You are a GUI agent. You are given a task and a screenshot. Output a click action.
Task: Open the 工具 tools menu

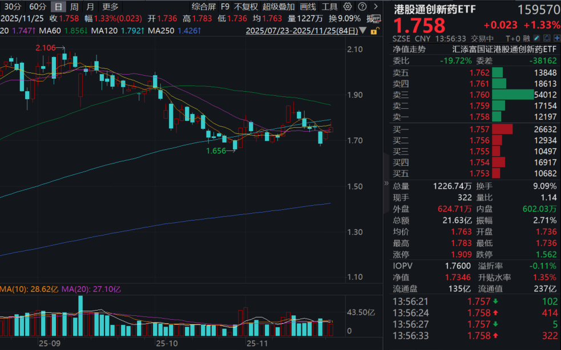pos(329,7)
